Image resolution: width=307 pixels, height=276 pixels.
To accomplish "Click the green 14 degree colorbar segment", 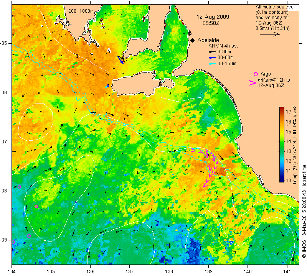I will click(282, 141).
